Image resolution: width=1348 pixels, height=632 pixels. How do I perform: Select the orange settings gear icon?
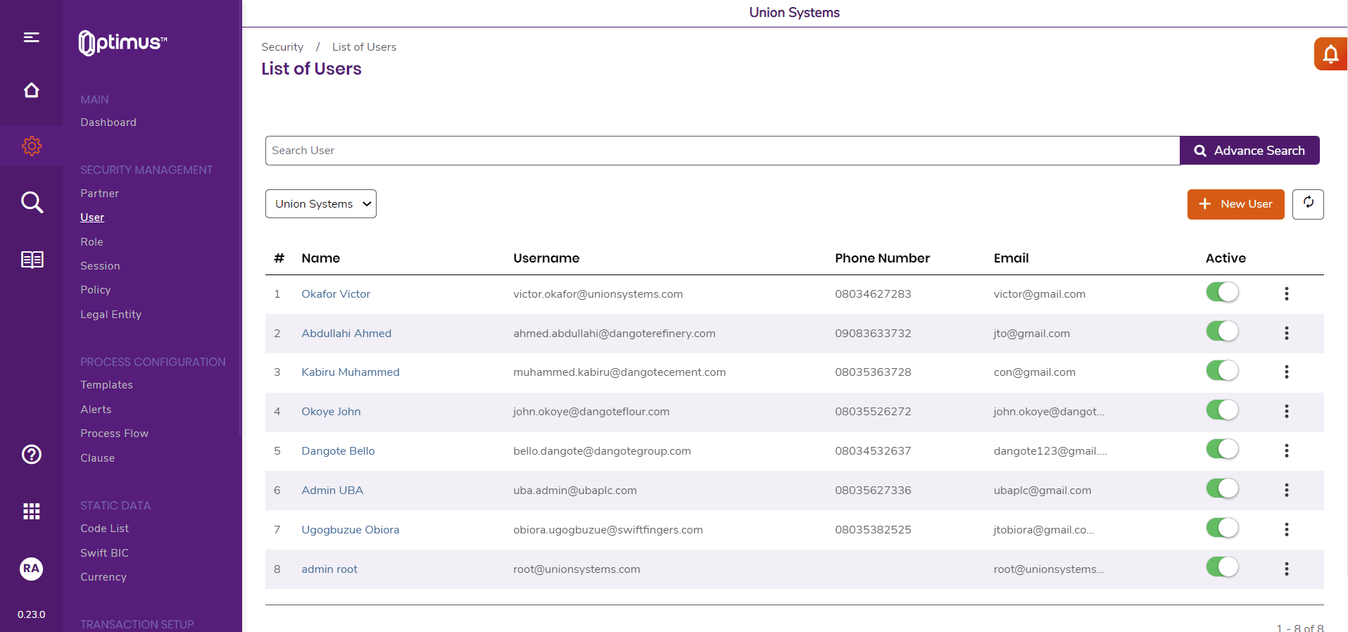[x=32, y=146]
